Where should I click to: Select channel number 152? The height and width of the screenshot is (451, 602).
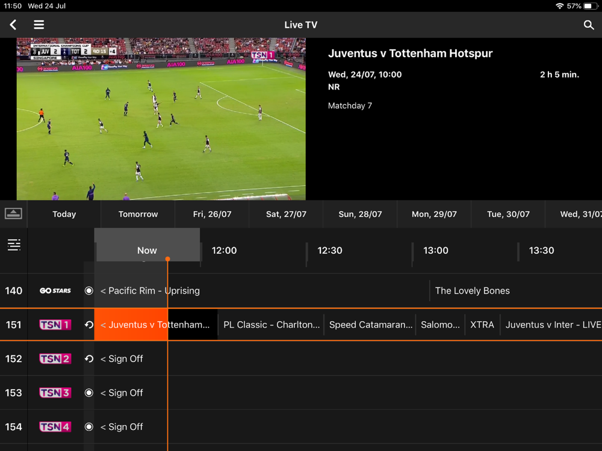tap(13, 358)
